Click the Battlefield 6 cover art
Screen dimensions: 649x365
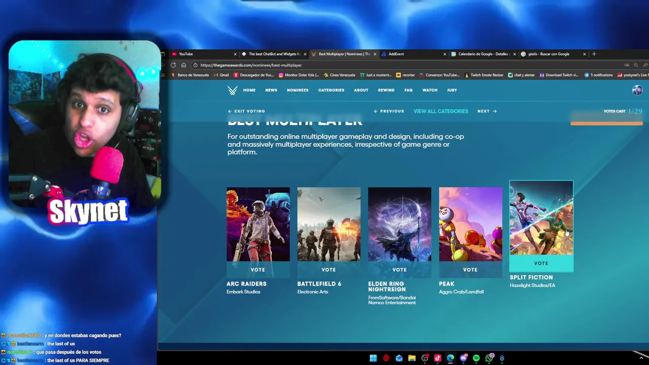click(x=329, y=225)
